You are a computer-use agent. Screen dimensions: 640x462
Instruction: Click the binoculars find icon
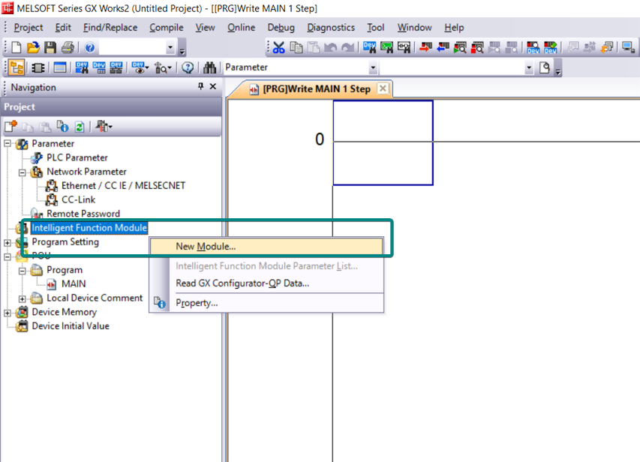pos(210,67)
